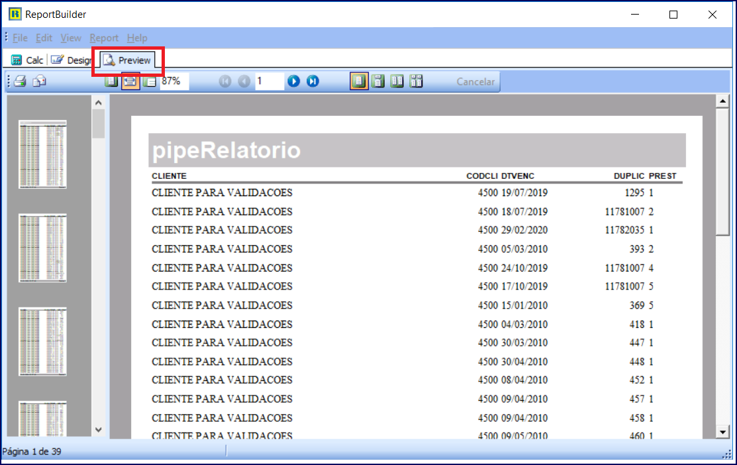Select Page Width zoom icon
The image size is (737, 465).
(130, 81)
